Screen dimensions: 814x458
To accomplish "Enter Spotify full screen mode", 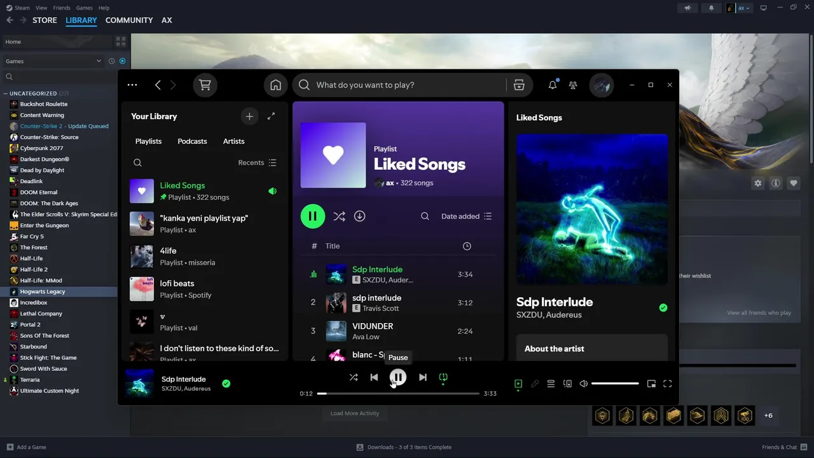I will click(668, 384).
